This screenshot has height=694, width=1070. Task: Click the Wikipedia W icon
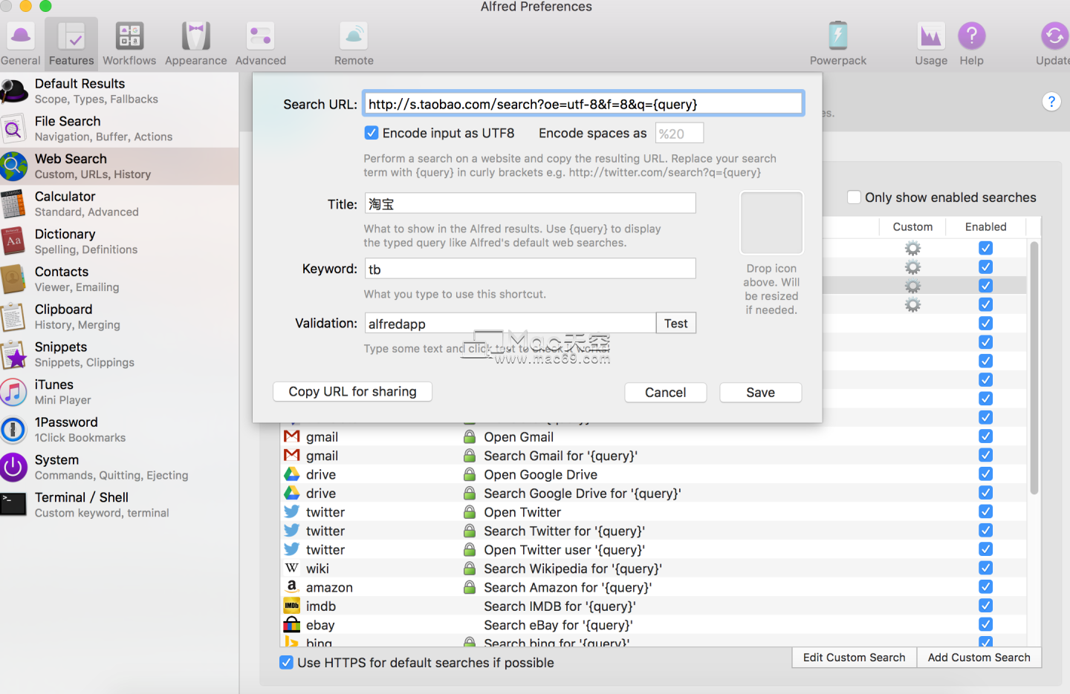292,568
